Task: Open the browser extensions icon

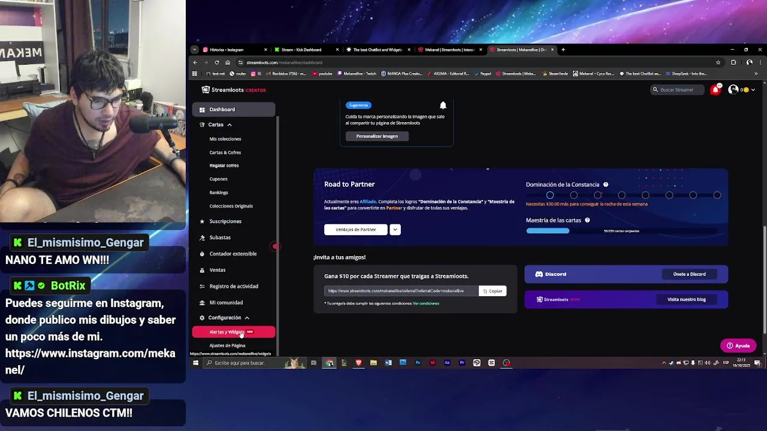Action: [733, 62]
